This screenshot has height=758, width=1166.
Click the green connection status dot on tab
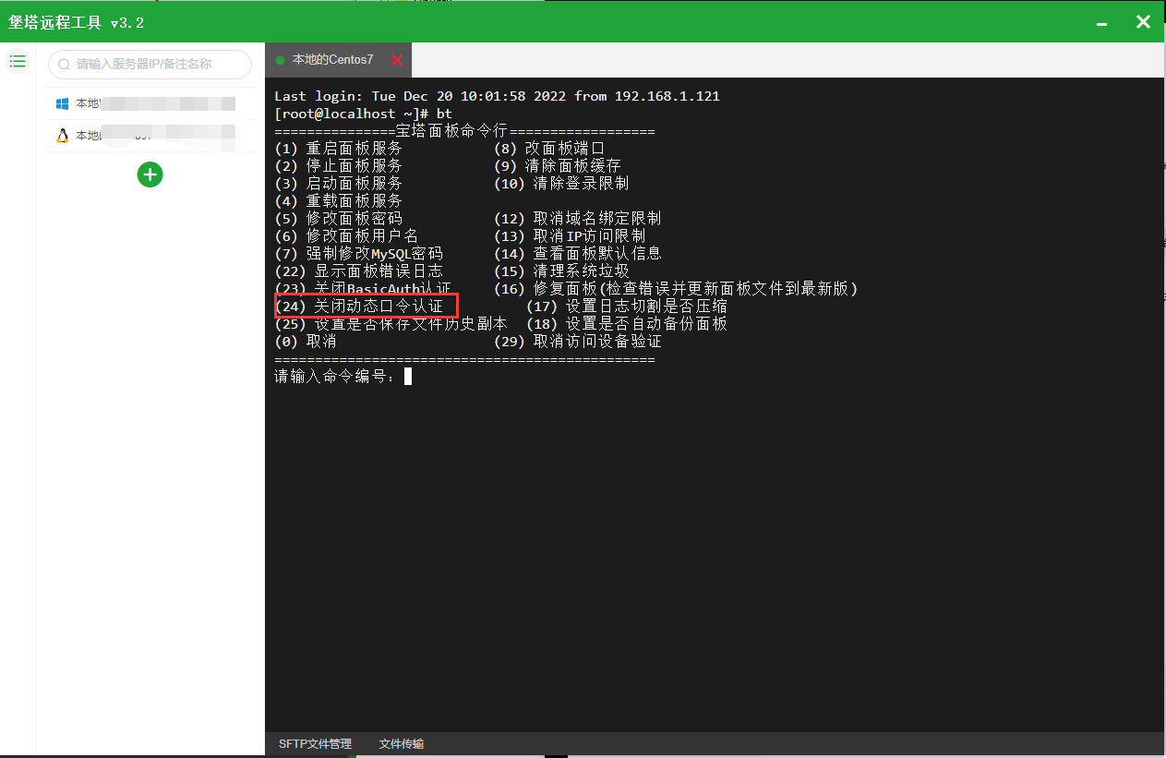pos(280,60)
